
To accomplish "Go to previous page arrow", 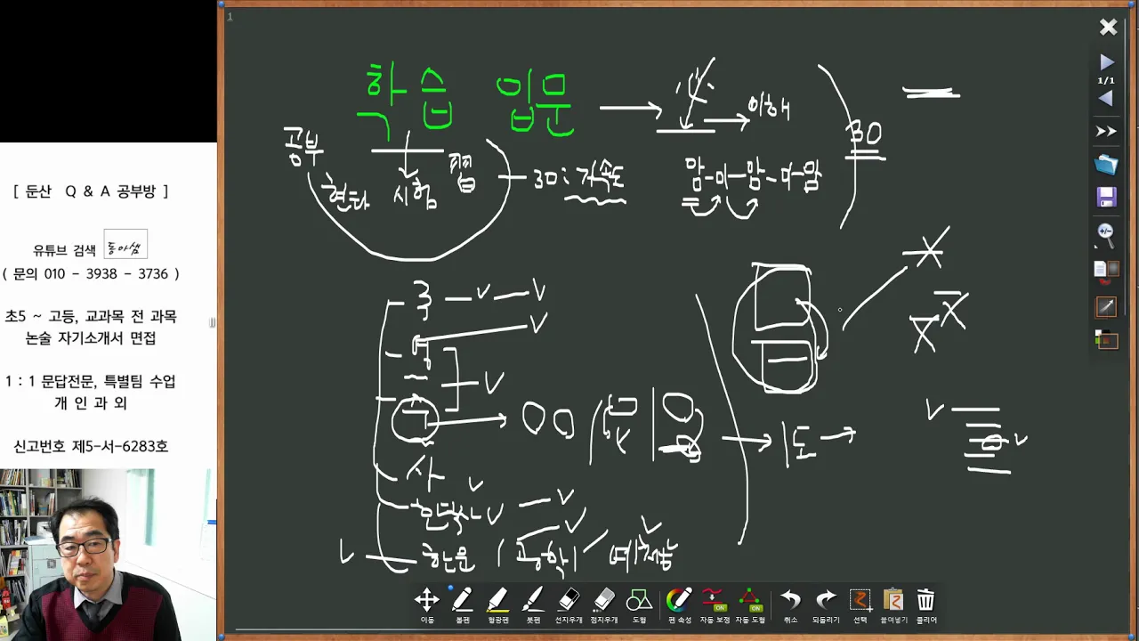I will pyautogui.click(x=1106, y=98).
